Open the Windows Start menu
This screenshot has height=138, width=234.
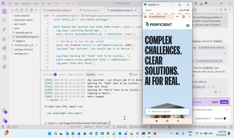pos(50,133)
